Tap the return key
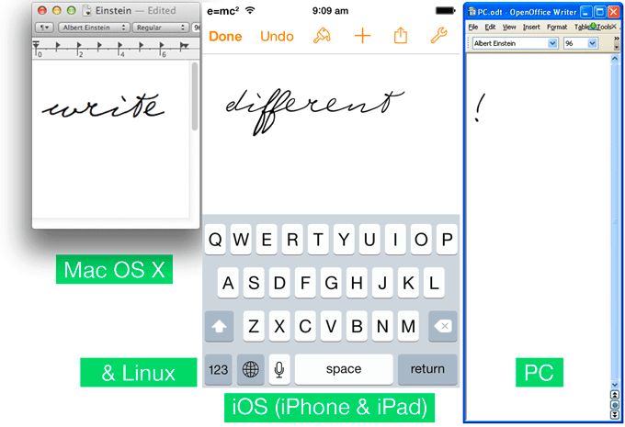The image size is (625, 427). tap(427, 369)
